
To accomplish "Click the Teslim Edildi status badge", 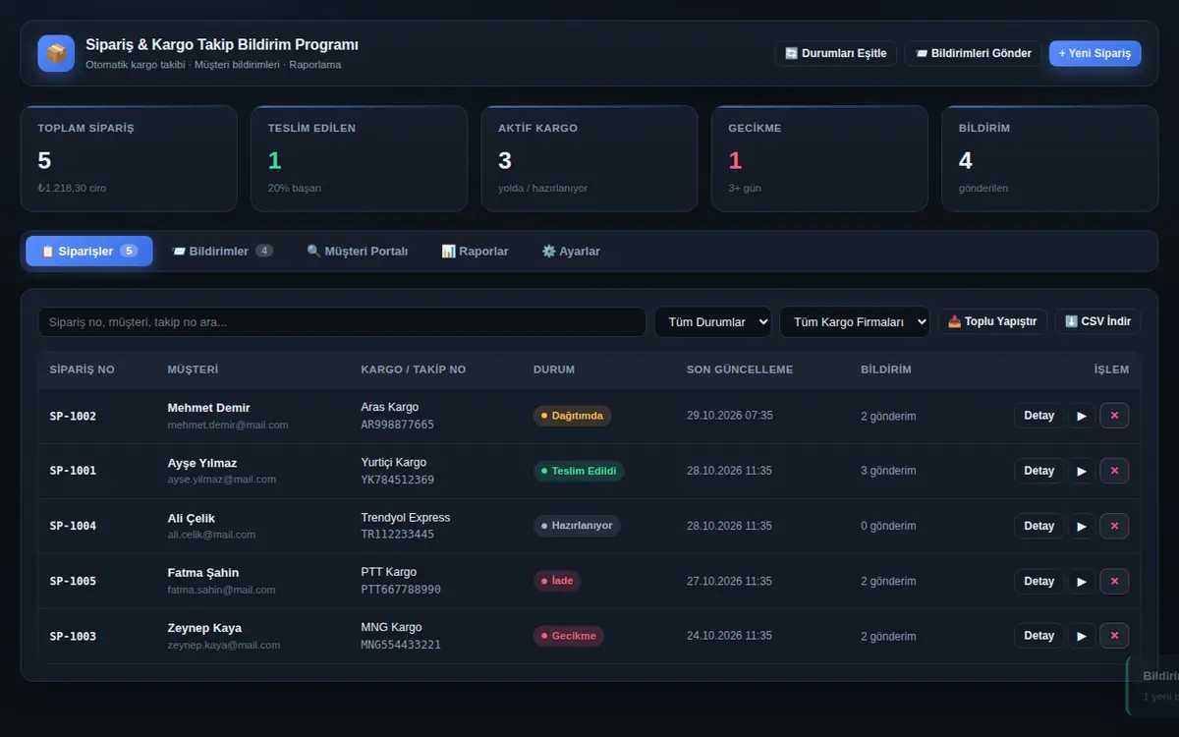I will (x=579, y=471).
